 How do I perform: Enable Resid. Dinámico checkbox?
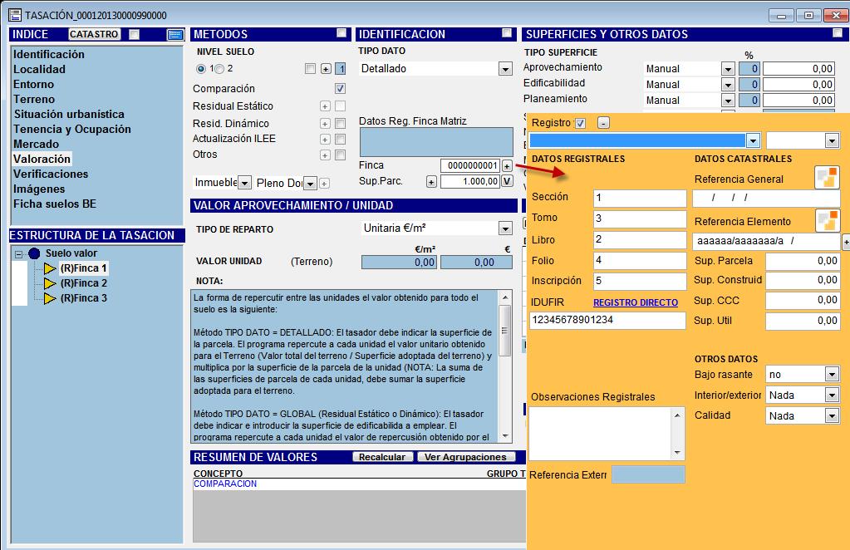340,124
